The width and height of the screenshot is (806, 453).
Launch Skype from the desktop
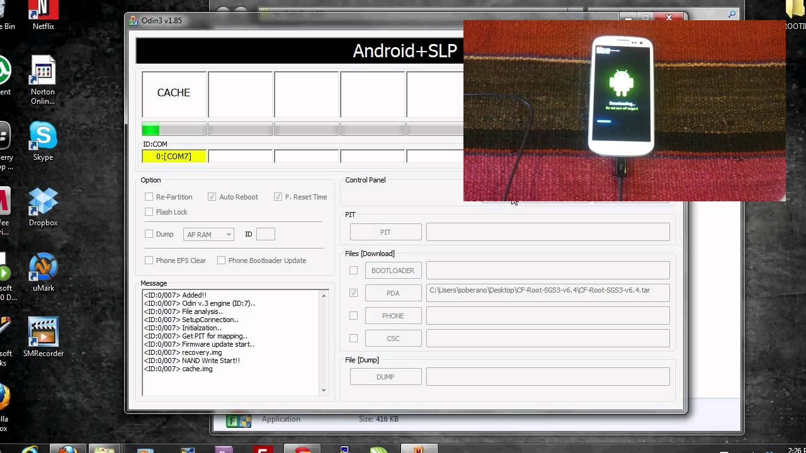[x=43, y=142]
